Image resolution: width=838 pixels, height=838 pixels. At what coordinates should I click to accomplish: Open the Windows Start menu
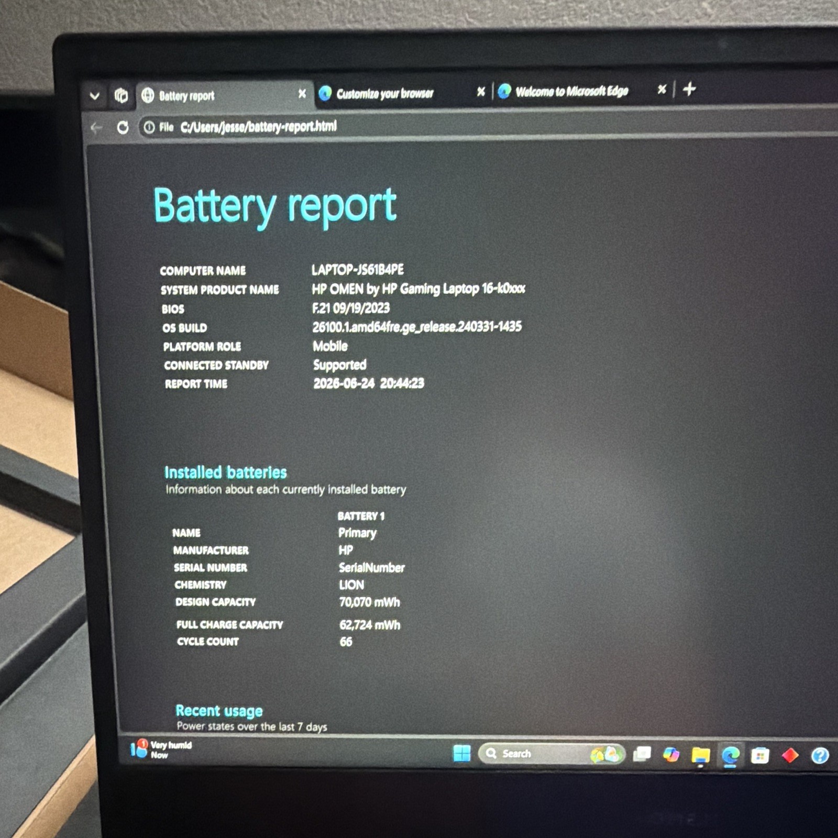pos(462,754)
